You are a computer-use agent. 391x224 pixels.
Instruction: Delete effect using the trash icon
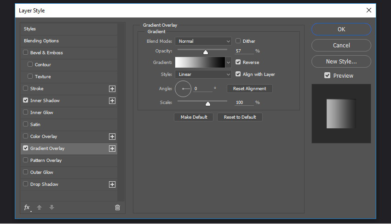tap(117, 207)
